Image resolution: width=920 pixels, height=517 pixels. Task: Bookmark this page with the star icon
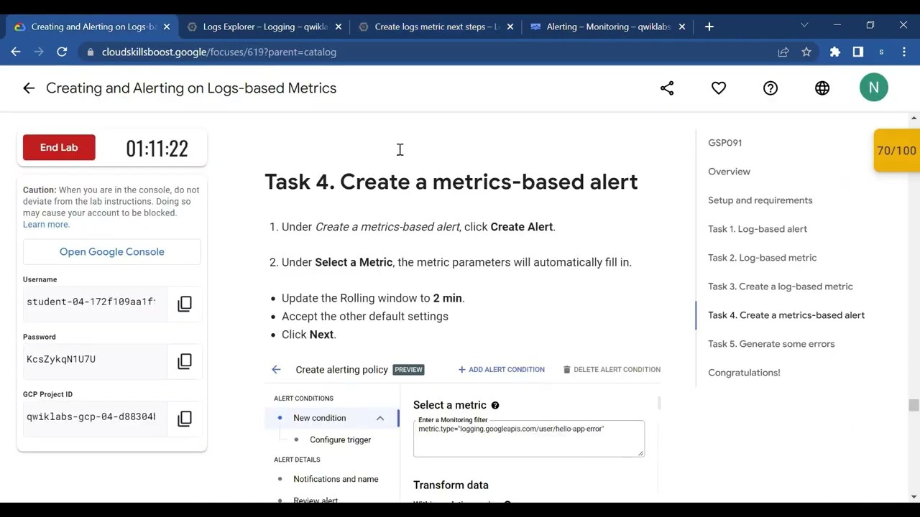click(x=806, y=52)
